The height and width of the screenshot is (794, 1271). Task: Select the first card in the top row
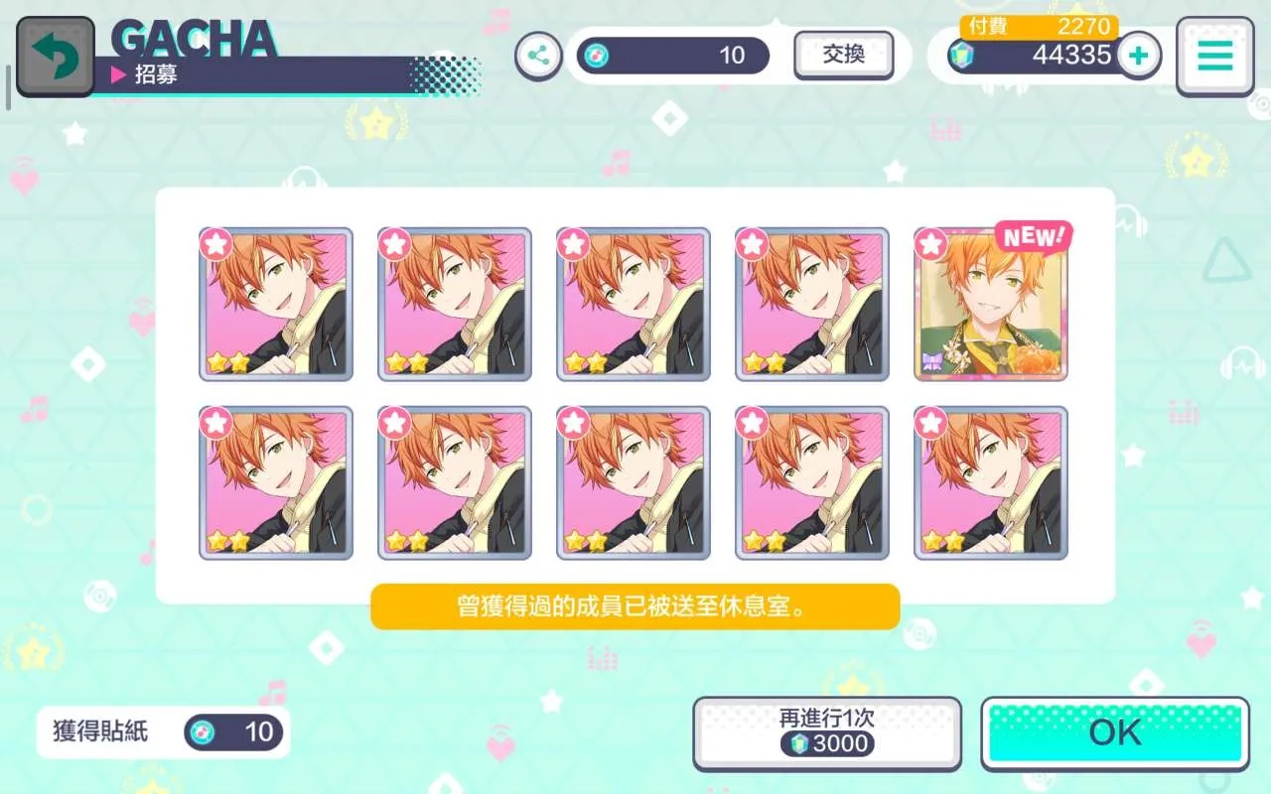tap(276, 304)
